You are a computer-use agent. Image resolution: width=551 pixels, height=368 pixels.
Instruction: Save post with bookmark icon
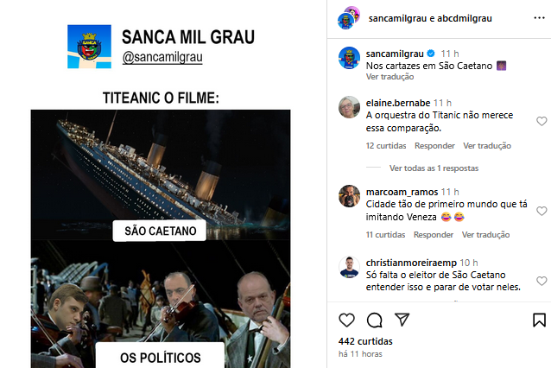click(539, 320)
